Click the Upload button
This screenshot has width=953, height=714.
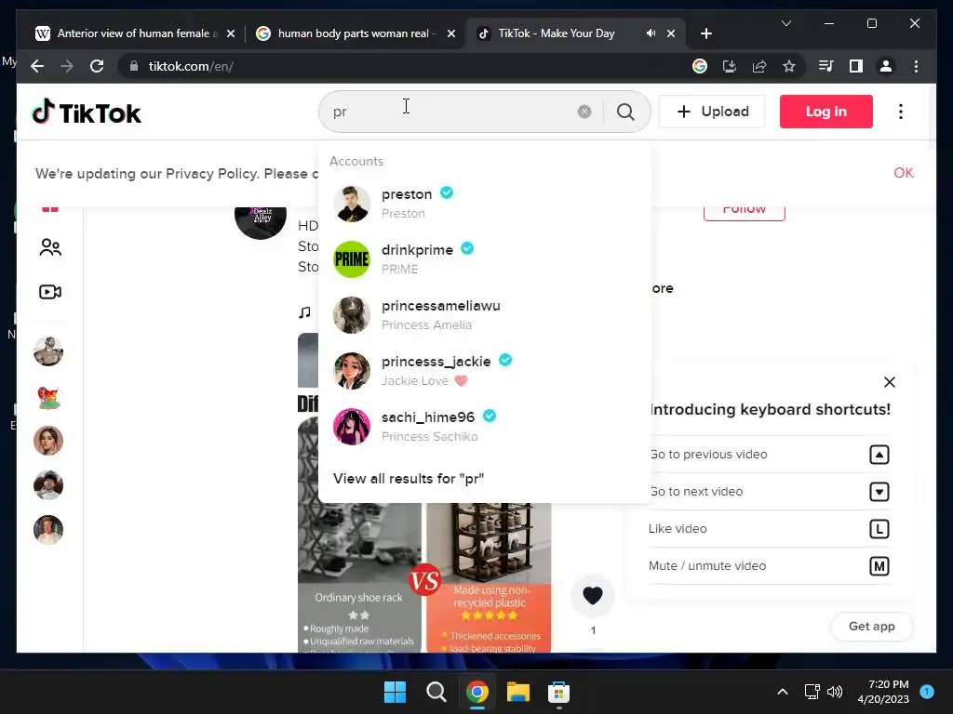(x=712, y=112)
